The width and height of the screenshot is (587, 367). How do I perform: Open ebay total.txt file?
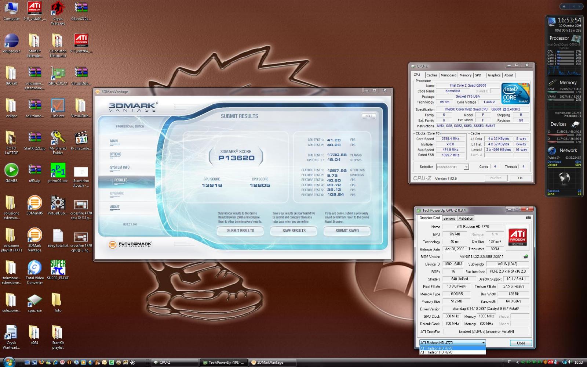(x=58, y=238)
